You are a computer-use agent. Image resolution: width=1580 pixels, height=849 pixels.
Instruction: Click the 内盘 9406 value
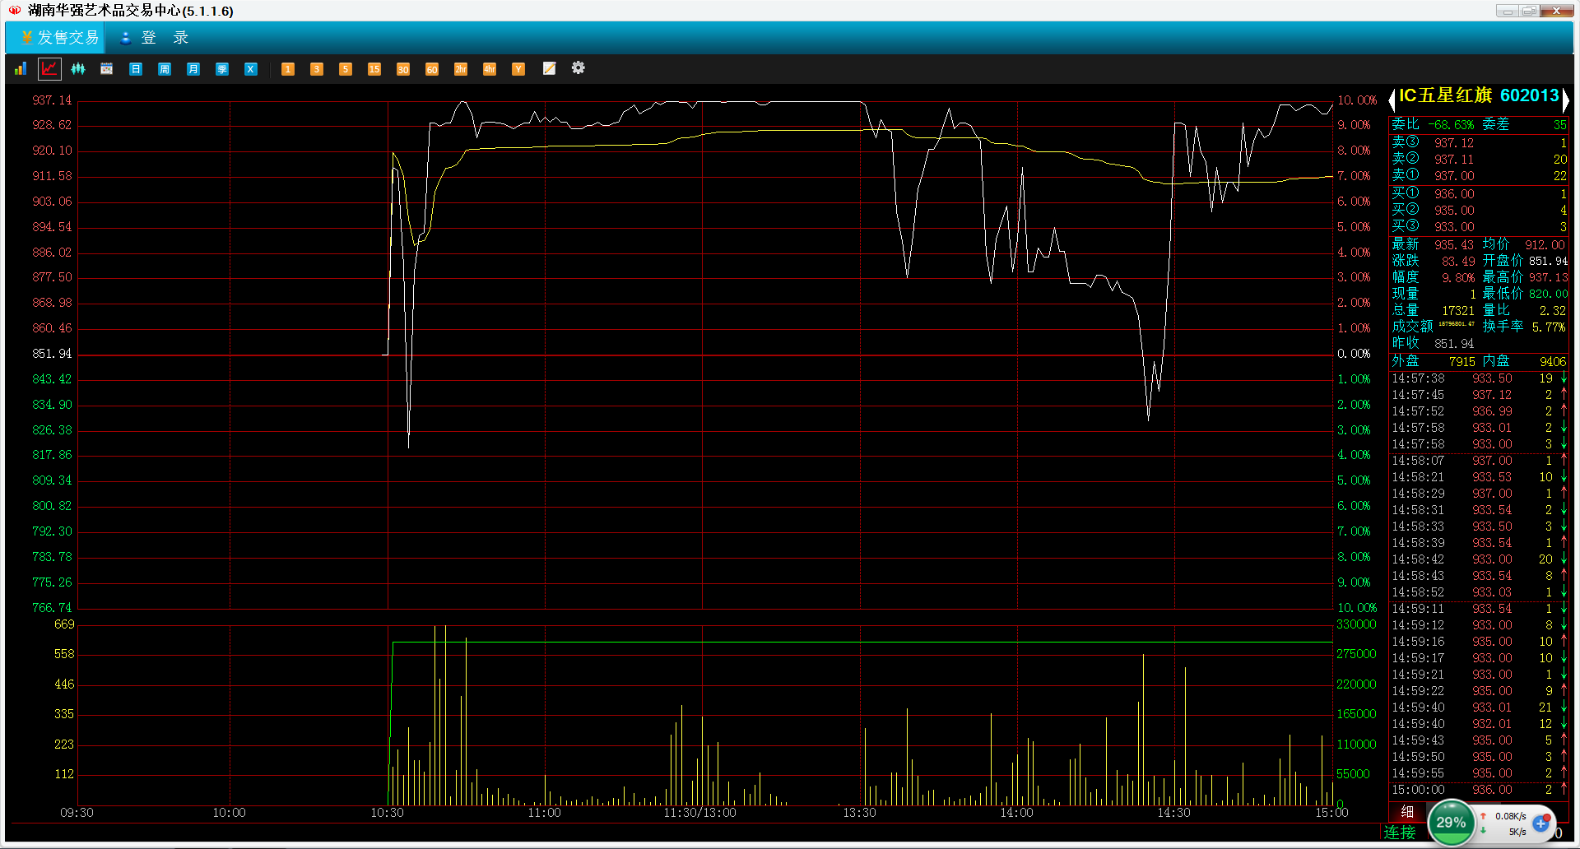(x=1553, y=362)
